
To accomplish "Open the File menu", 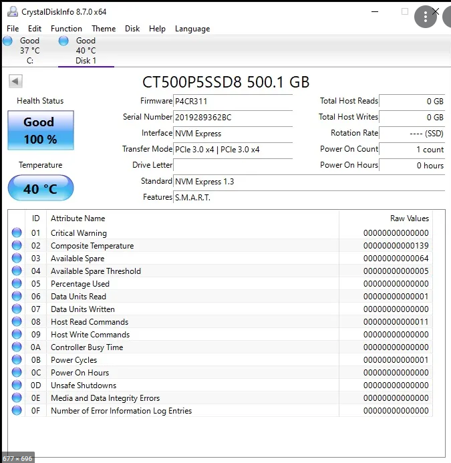I will click(13, 29).
